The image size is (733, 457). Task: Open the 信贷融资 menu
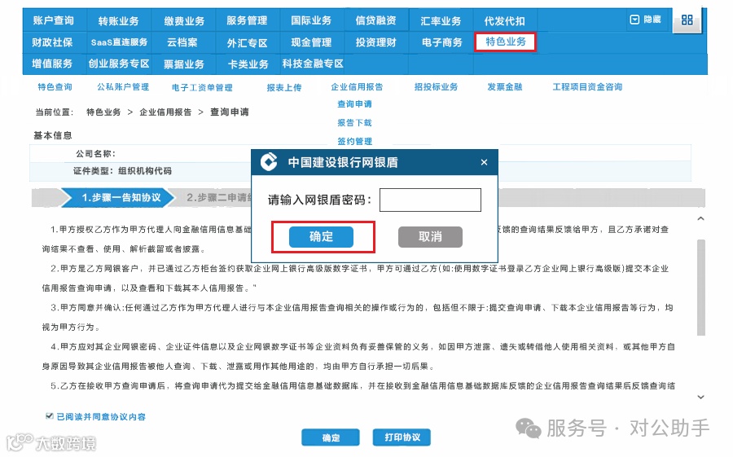pos(375,20)
